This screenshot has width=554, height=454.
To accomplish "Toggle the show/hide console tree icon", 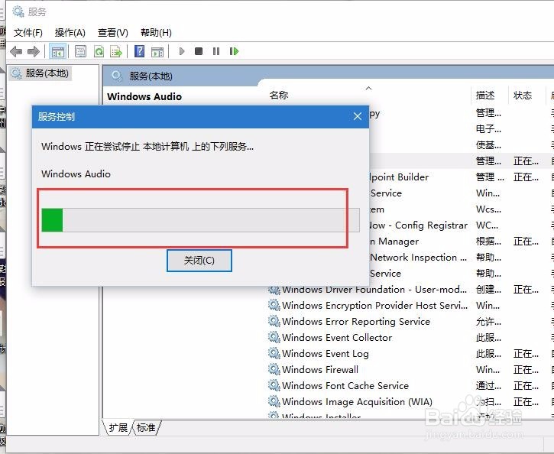I will pyautogui.click(x=57, y=51).
